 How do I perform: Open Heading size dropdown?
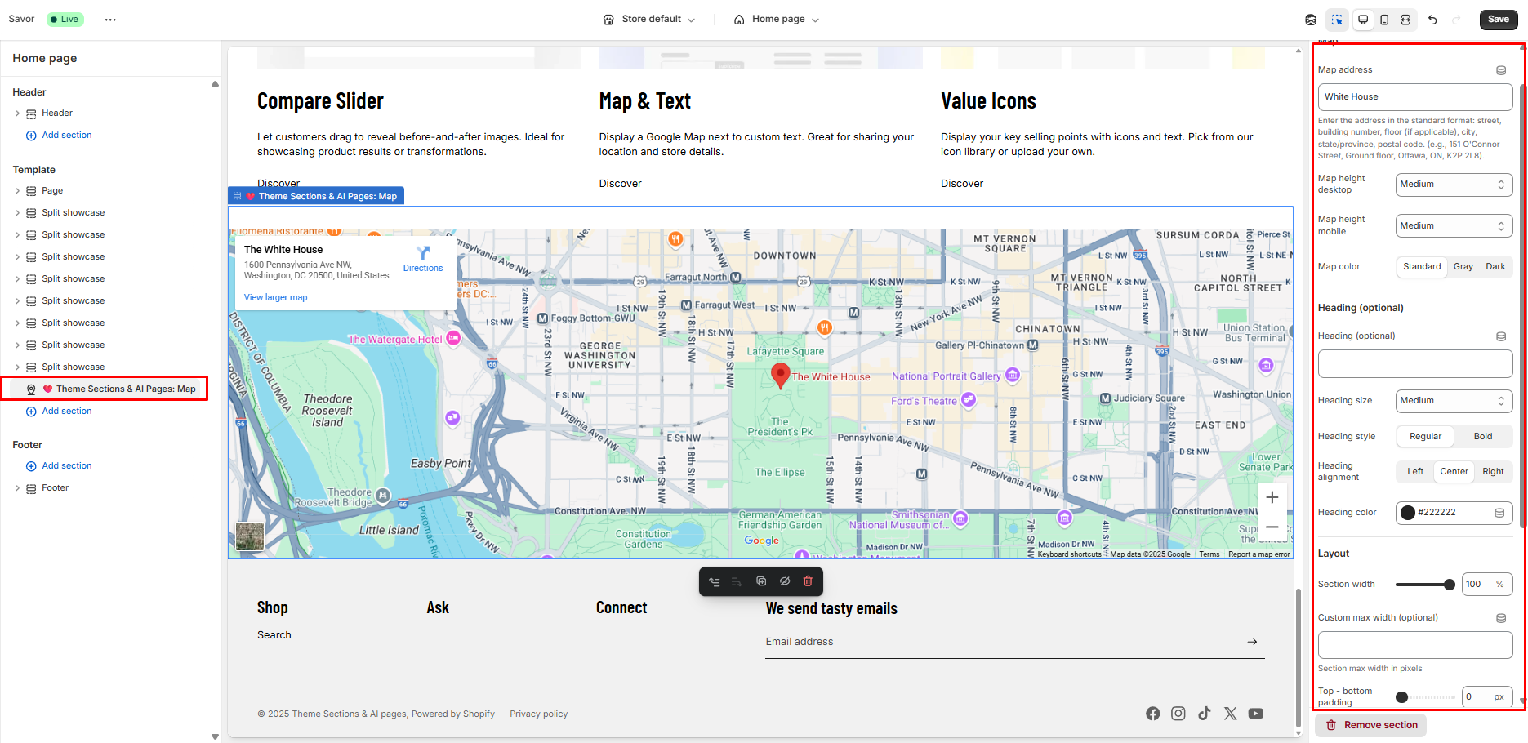click(x=1454, y=401)
